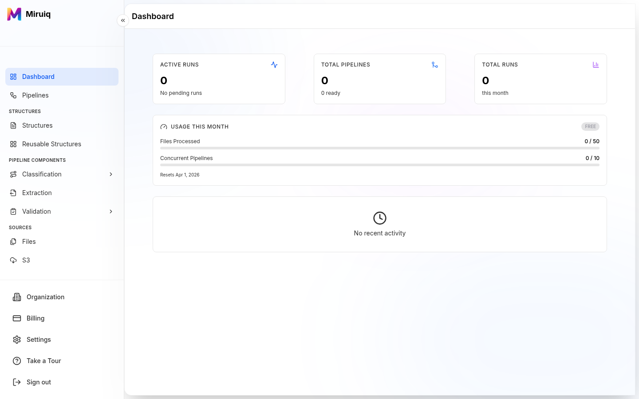Go to the Pipelines page
Image resolution: width=639 pixels, height=399 pixels.
pyautogui.click(x=62, y=95)
